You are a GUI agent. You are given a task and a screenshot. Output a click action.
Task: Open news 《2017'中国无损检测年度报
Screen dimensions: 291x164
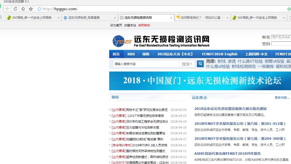tap(145, 116)
